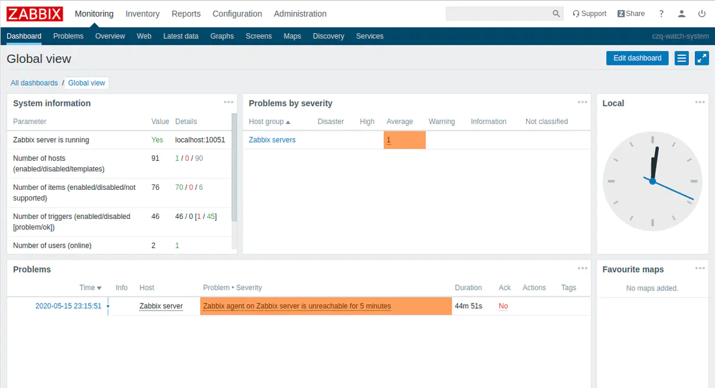Open the All dashboards breadcrumb
The width and height of the screenshot is (715, 388).
[34, 83]
